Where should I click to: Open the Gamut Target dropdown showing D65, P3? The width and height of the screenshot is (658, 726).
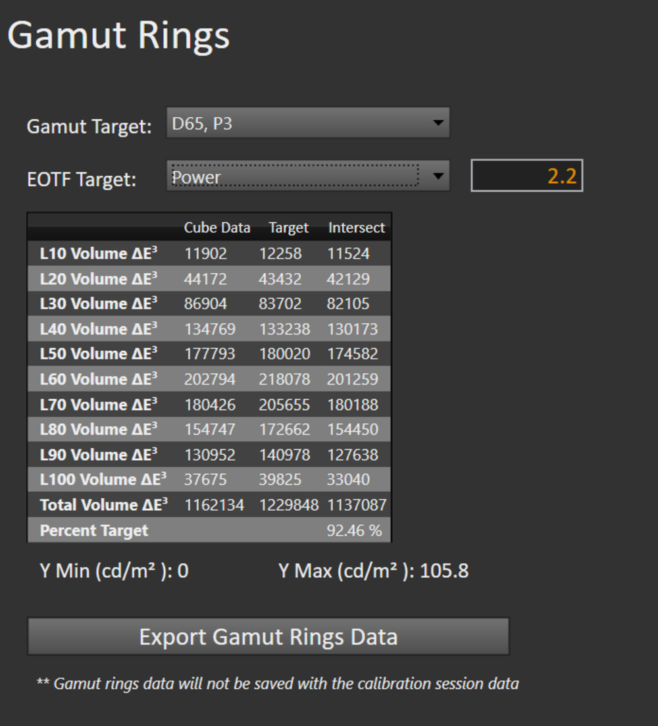(x=296, y=123)
